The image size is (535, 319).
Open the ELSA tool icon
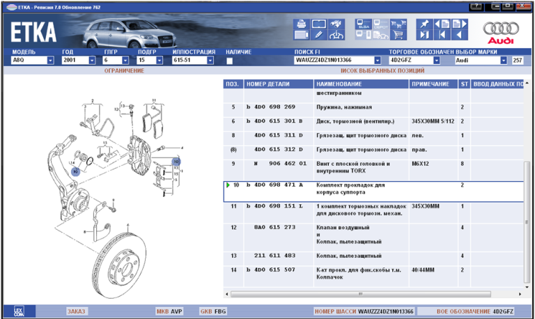363,22
